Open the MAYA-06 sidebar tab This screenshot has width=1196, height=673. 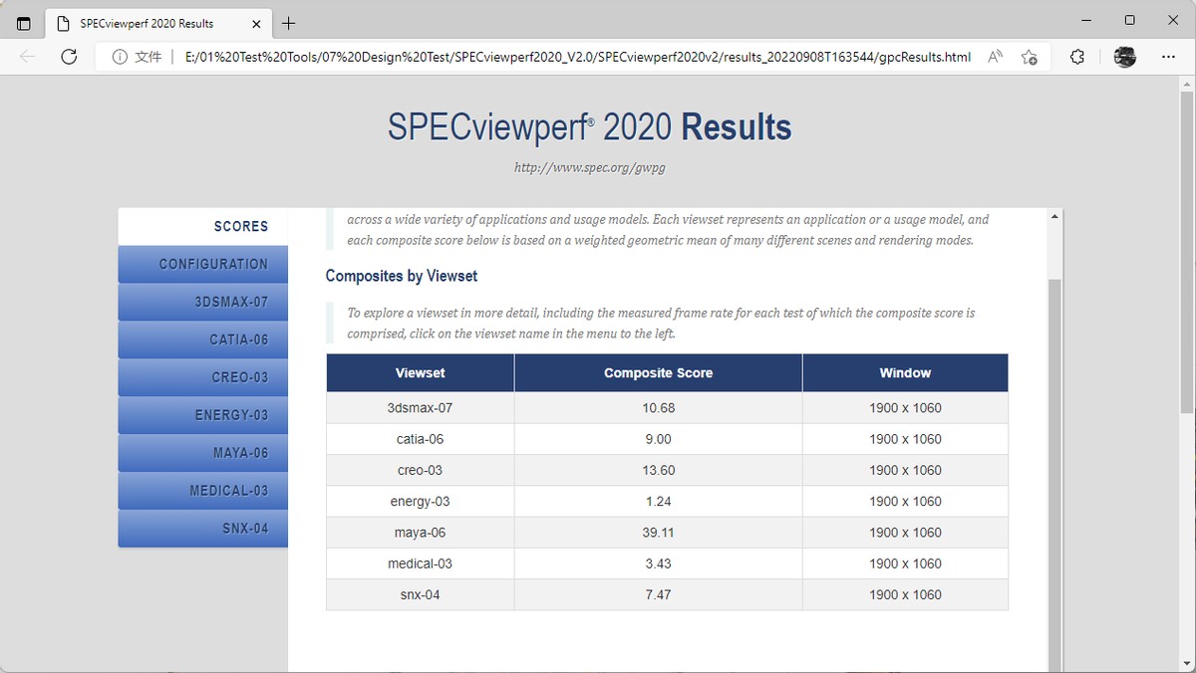[x=202, y=453]
